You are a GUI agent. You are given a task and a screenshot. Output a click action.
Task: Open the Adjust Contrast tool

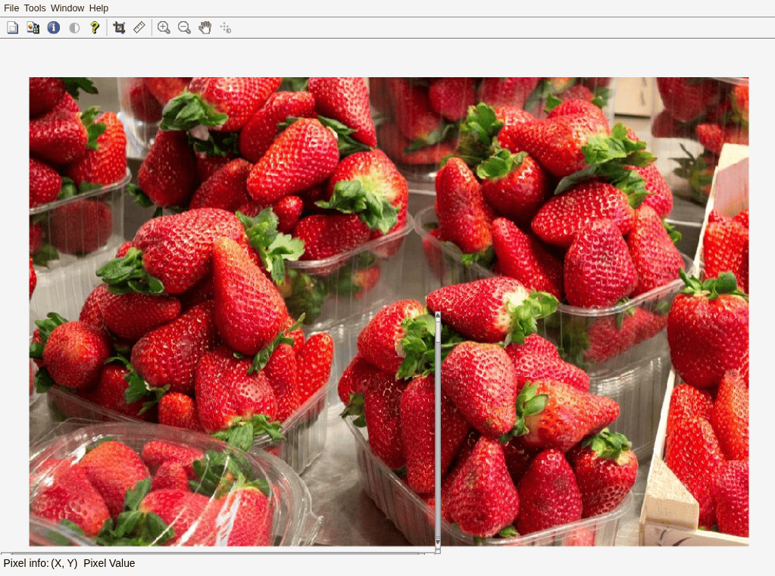[x=74, y=28]
